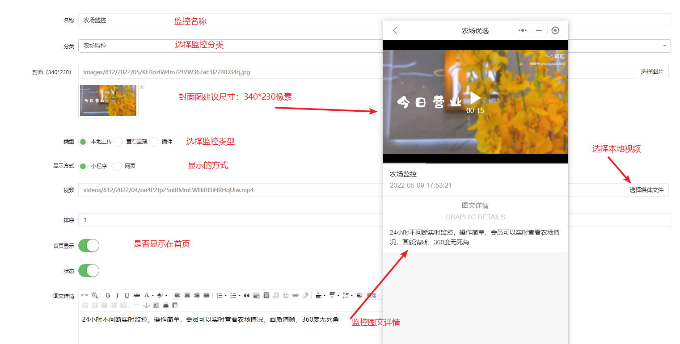
Task: Insert an anchor in the editor
Action: 147,305
